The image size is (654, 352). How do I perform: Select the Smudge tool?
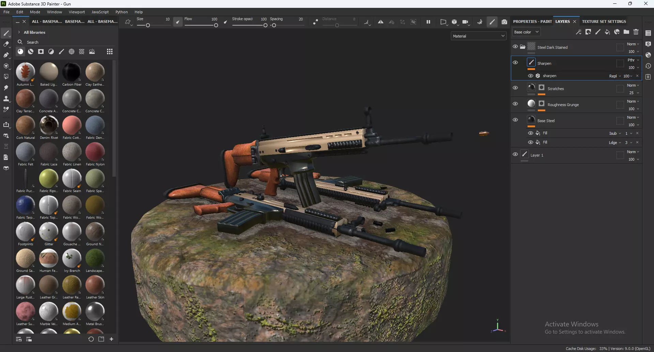click(6, 88)
